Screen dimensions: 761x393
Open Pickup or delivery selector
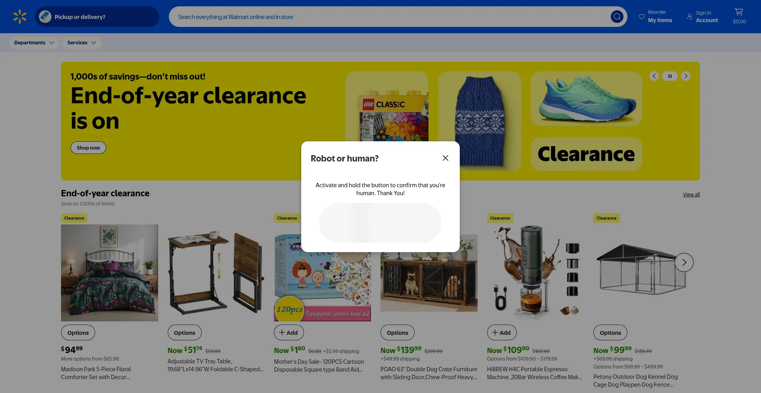pyautogui.click(x=97, y=17)
